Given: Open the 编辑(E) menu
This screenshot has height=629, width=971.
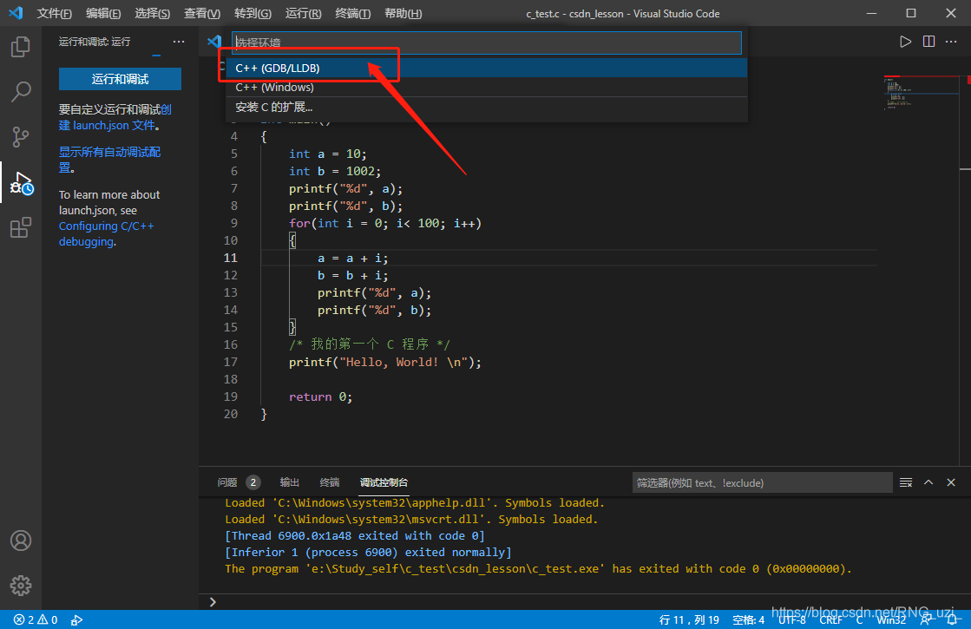Looking at the screenshot, I should 102,13.
